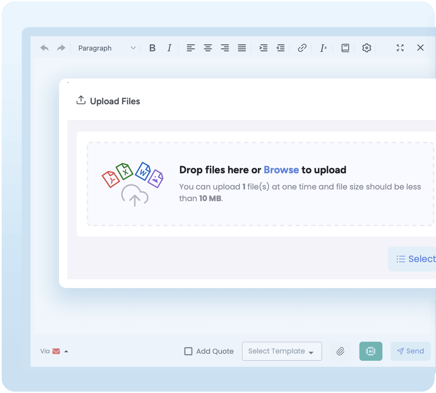The image size is (436, 393).
Task: Enable the Add Quote checkbox
Action: [188, 351]
